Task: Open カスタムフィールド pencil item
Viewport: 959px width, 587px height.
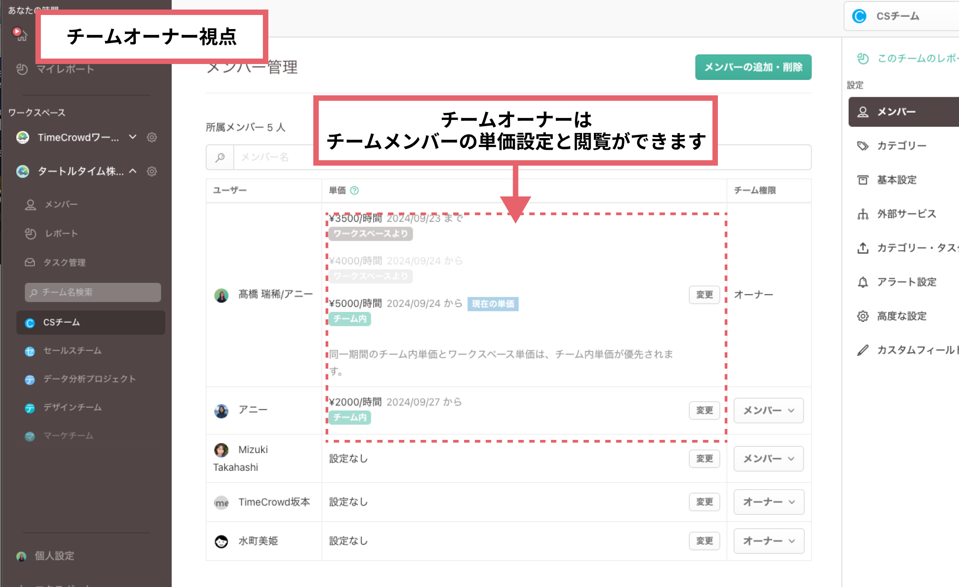Action: [913, 350]
